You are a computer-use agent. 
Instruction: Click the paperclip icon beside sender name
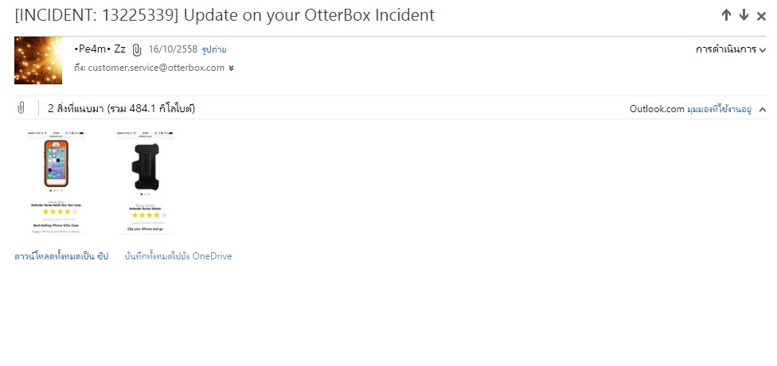[137, 49]
